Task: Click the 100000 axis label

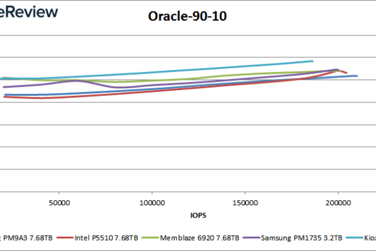Action: [152, 203]
